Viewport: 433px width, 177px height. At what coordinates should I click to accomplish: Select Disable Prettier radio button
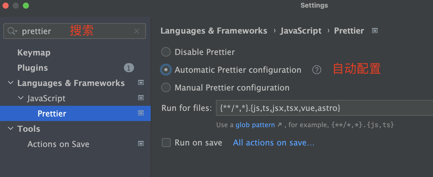(x=166, y=52)
